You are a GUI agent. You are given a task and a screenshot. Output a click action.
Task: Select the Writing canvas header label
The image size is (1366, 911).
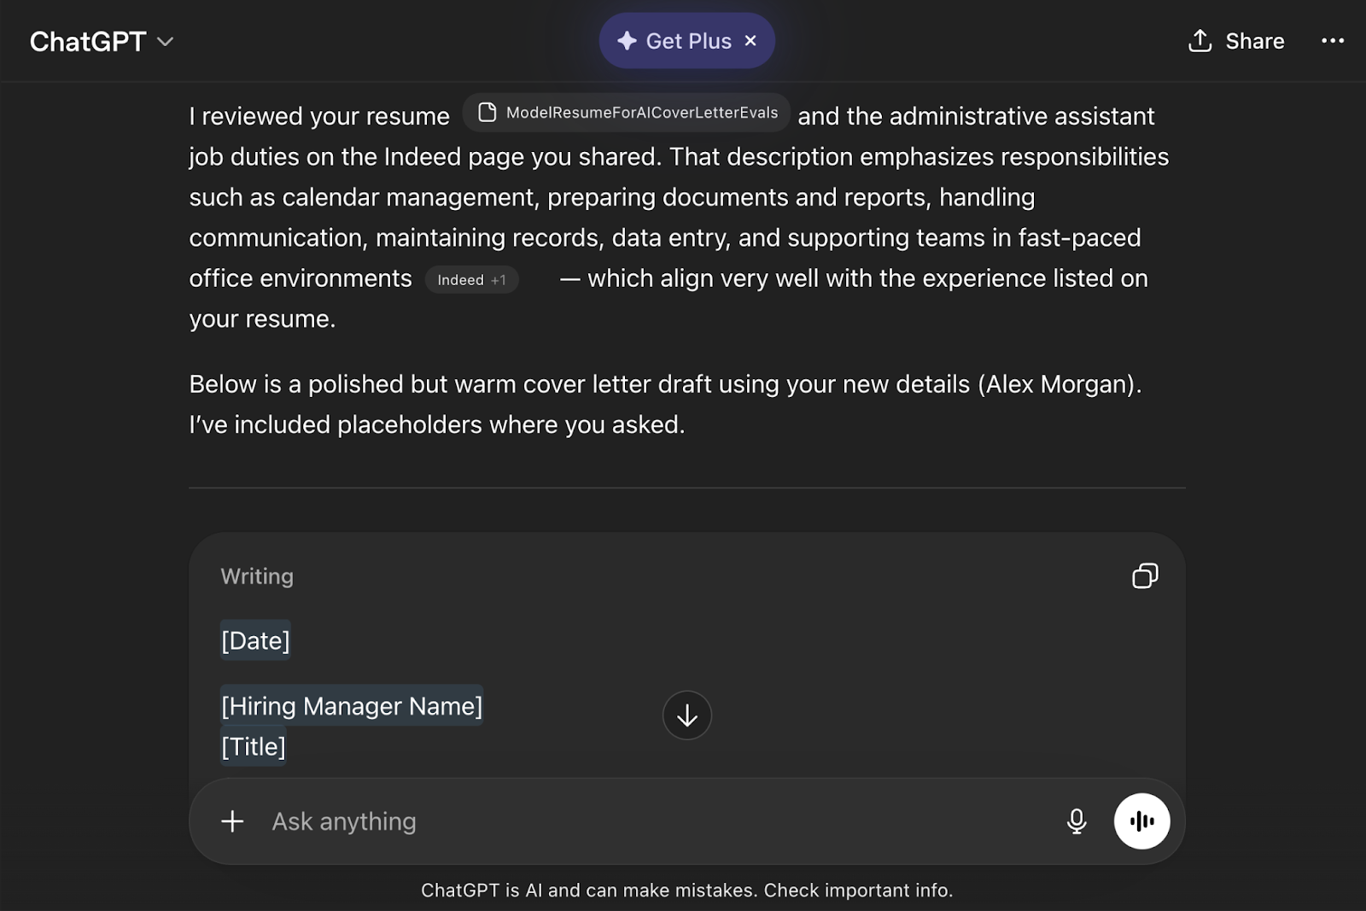(x=256, y=576)
